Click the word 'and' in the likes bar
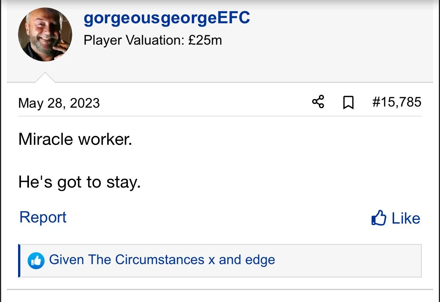 click(x=230, y=260)
